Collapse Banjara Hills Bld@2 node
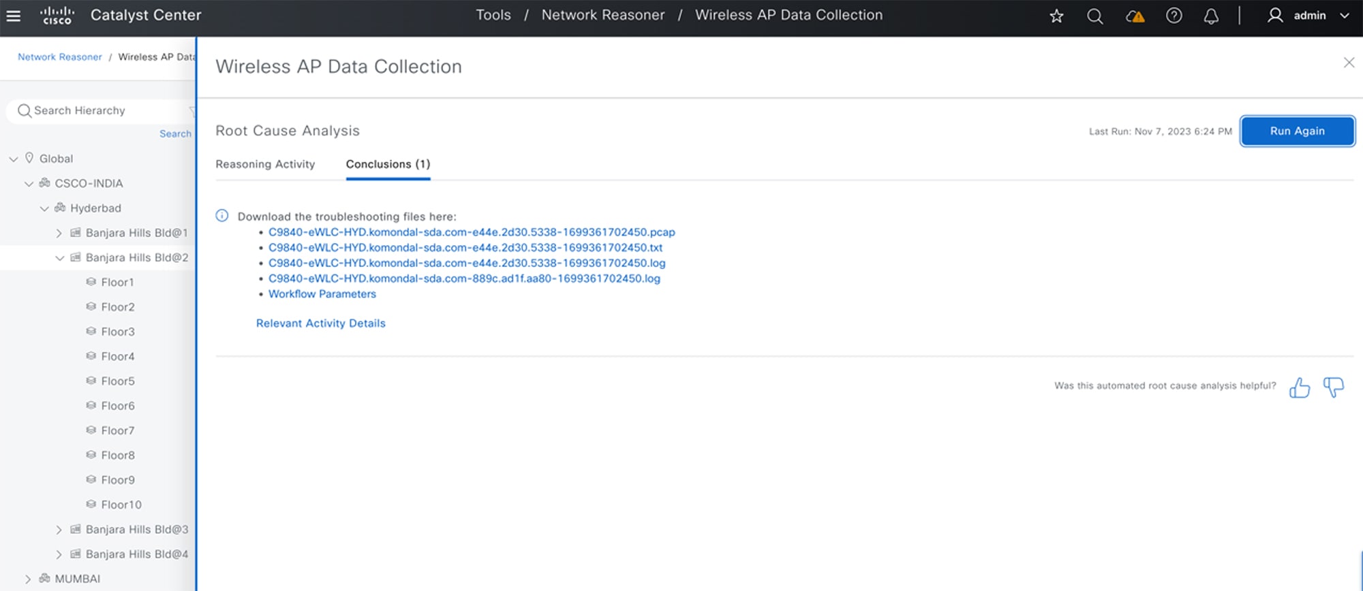This screenshot has height=591, width=1363. (x=59, y=258)
